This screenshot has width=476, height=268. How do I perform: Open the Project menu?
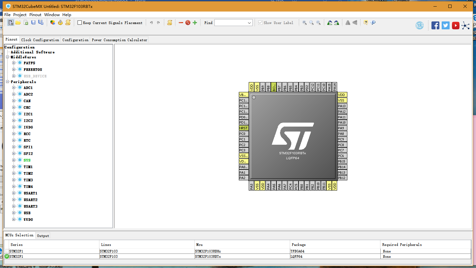pyautogui.click(x=20, y=15)
